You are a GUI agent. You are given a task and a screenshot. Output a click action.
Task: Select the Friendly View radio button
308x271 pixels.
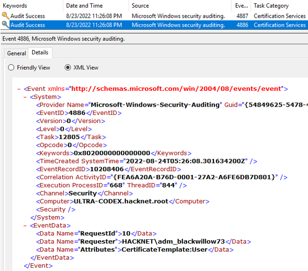[x=12, y=68]
